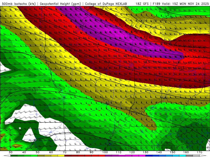Select the dark blue swatch below 130
This screenshot has width=210, height=157.
(x=149, y=156)
